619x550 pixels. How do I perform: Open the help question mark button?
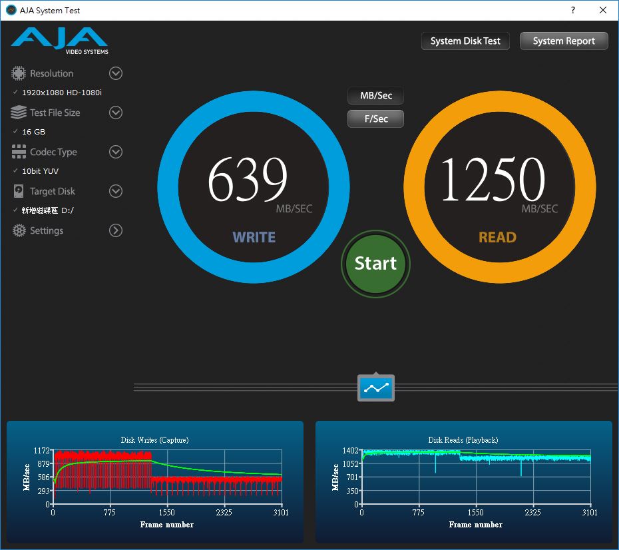[x=573, y=10]
